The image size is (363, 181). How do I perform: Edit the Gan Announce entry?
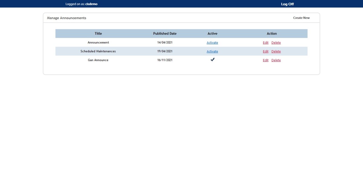coord(266,60)
